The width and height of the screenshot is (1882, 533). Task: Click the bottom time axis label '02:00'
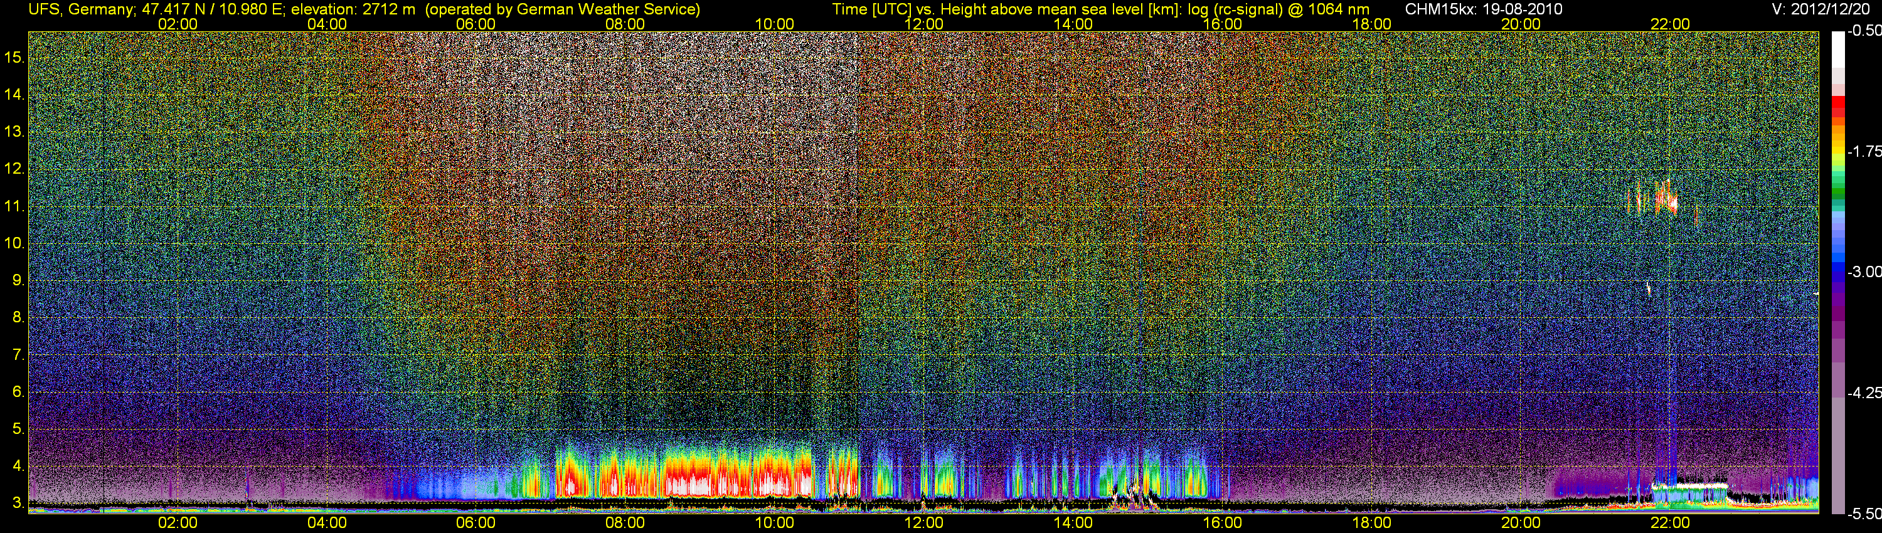click(x=178, y=523)
